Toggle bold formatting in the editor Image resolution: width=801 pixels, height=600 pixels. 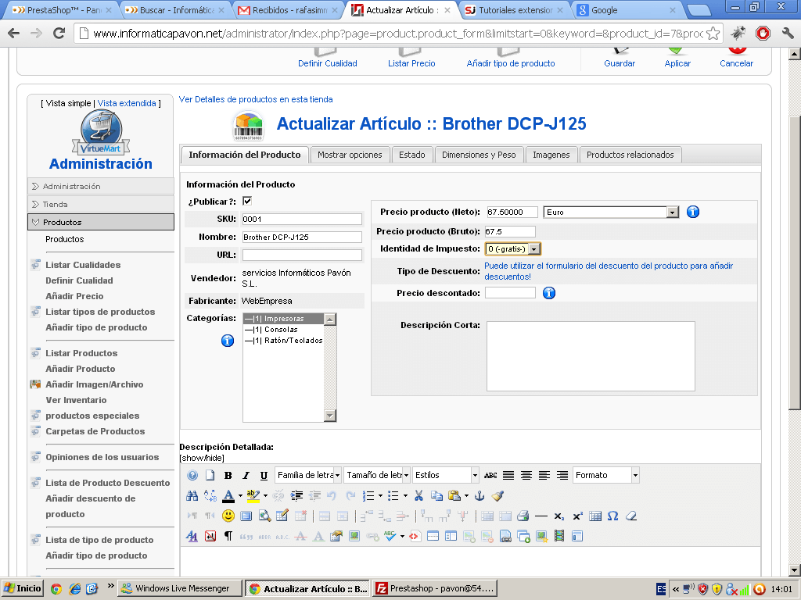pyautogui.click(x=228, y=476)
